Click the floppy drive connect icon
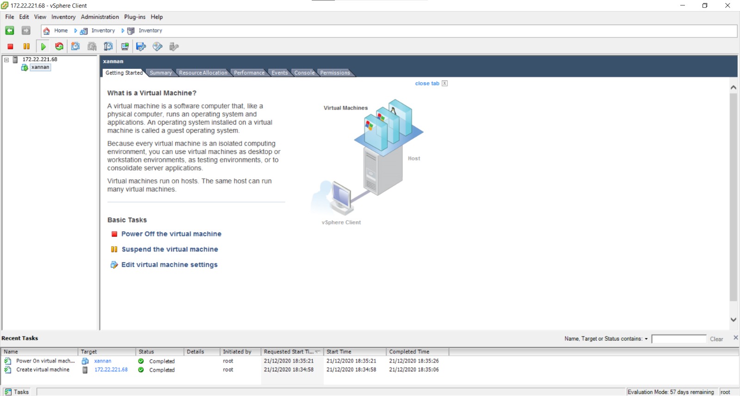 [141, 46]
